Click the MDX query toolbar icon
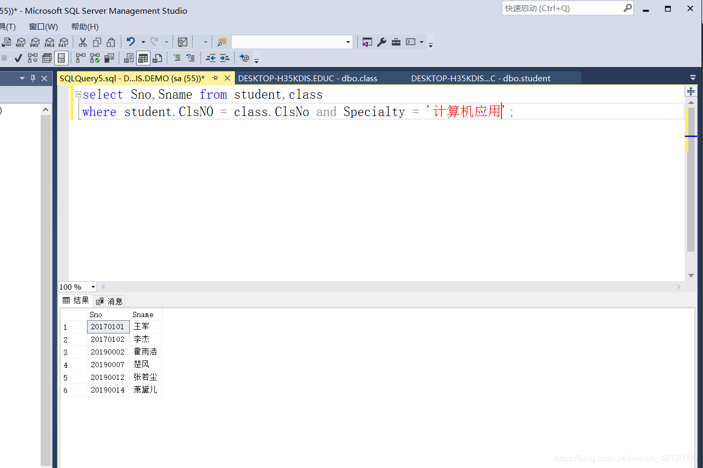Viewport: 703px width, 468px height. tap(21, 42)
